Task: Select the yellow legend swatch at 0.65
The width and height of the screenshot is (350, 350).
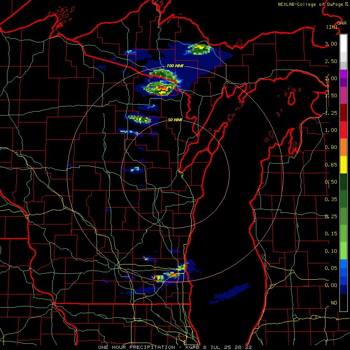Action: tap(343, 164)
